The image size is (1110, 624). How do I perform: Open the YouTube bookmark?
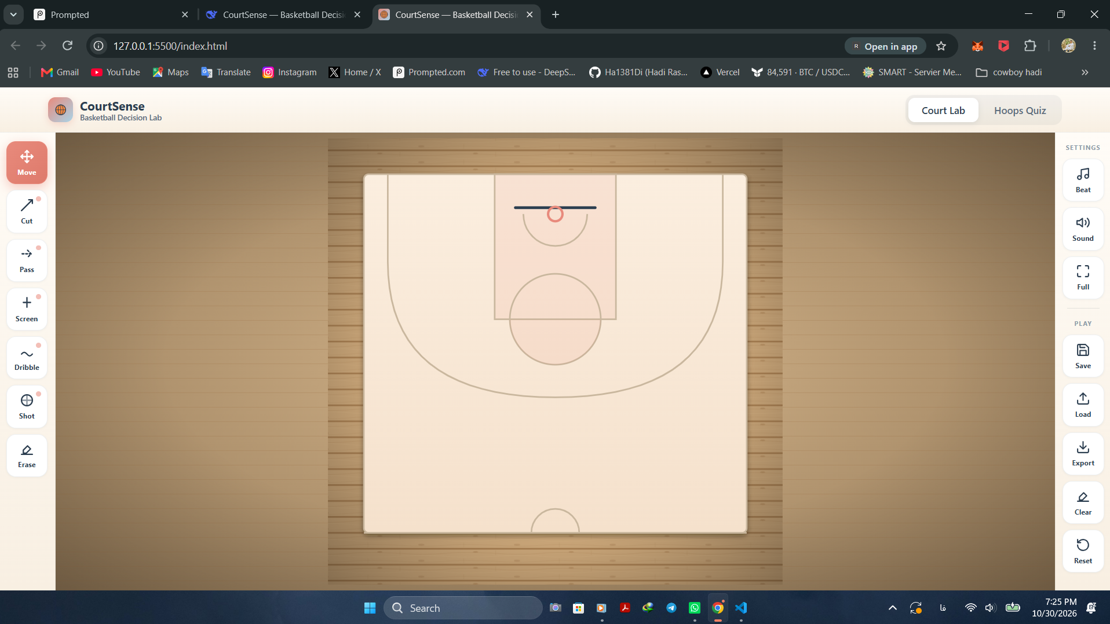115,72
